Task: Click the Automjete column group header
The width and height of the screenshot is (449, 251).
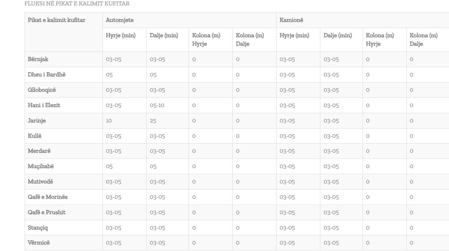Action: click(x=120, y=20)
